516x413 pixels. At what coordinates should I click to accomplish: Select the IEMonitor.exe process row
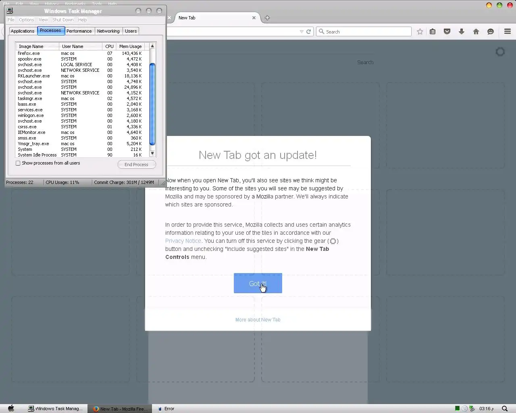[x=80, y=132]
